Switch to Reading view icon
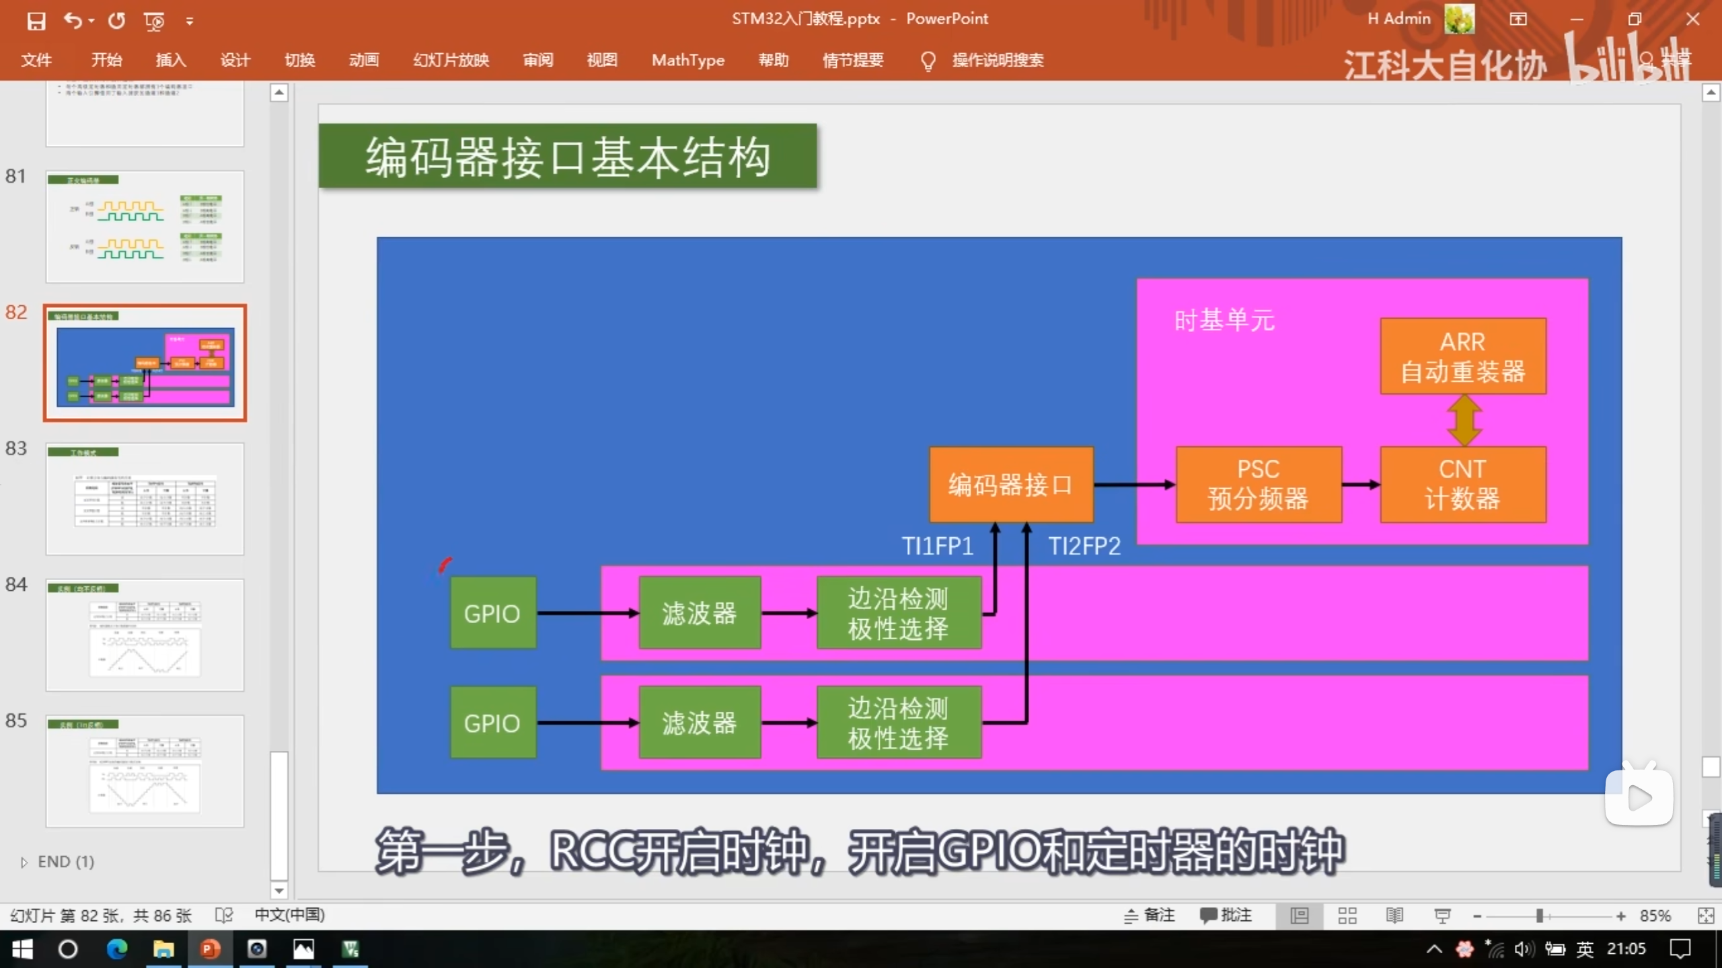1722x968 pixels. point(1394,916)
